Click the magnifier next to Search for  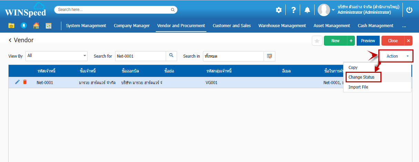pyautogui.click(x=171, y=56)
